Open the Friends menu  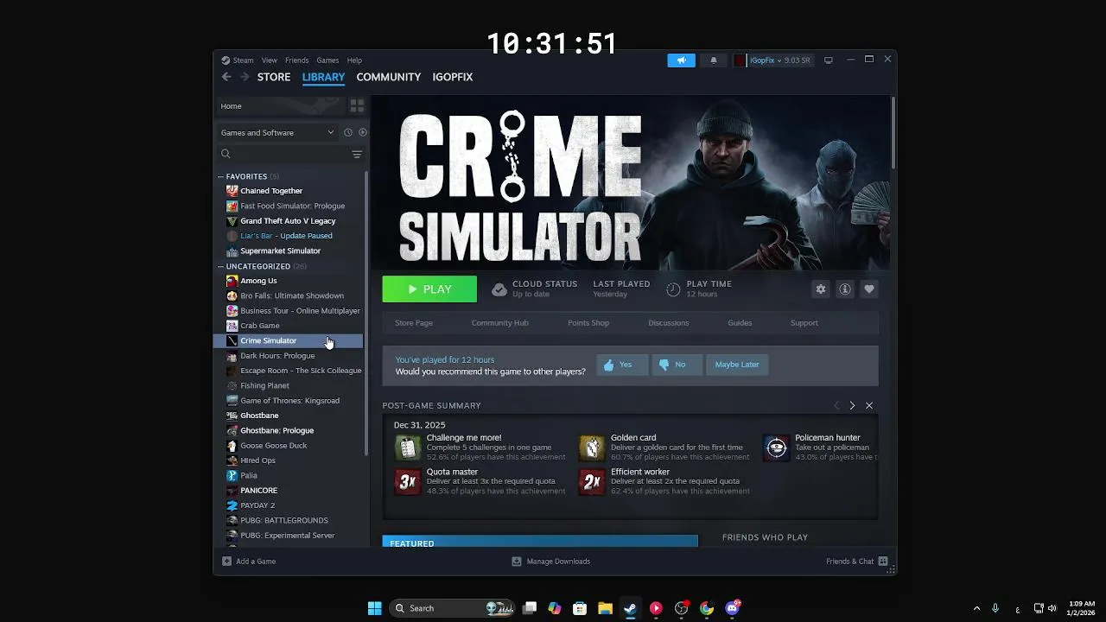[x=296, y=60]
